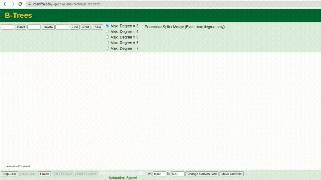
Task: Click the browser back arrow icon
Action: (x=5, y=4)
